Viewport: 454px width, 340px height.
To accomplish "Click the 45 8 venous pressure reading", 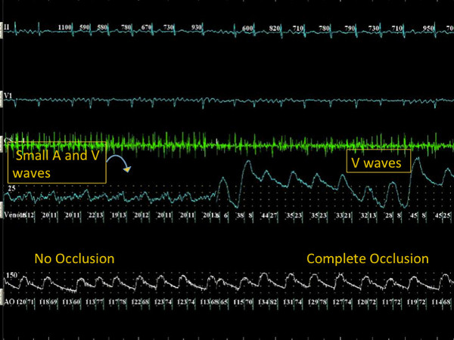I will (418, 215).
